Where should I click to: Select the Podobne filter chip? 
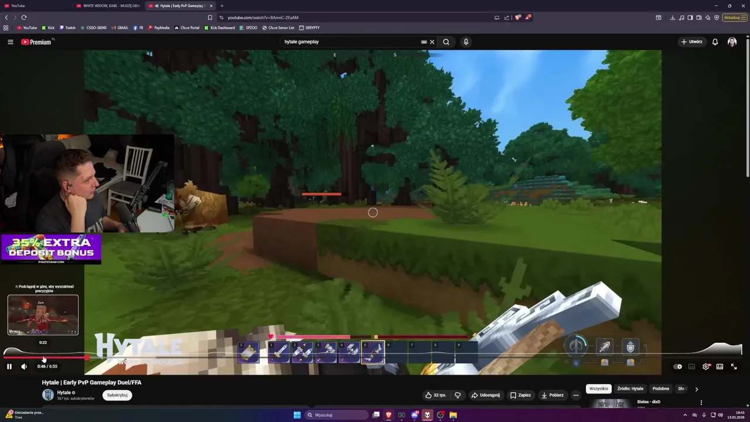coord(661,389)
